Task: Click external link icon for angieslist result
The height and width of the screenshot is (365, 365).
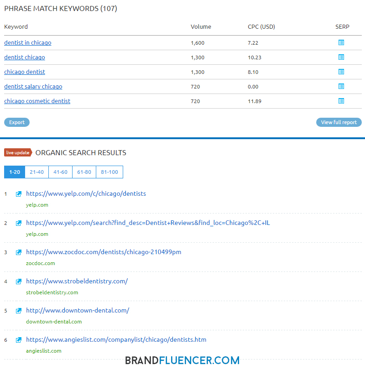Action: 19,340
